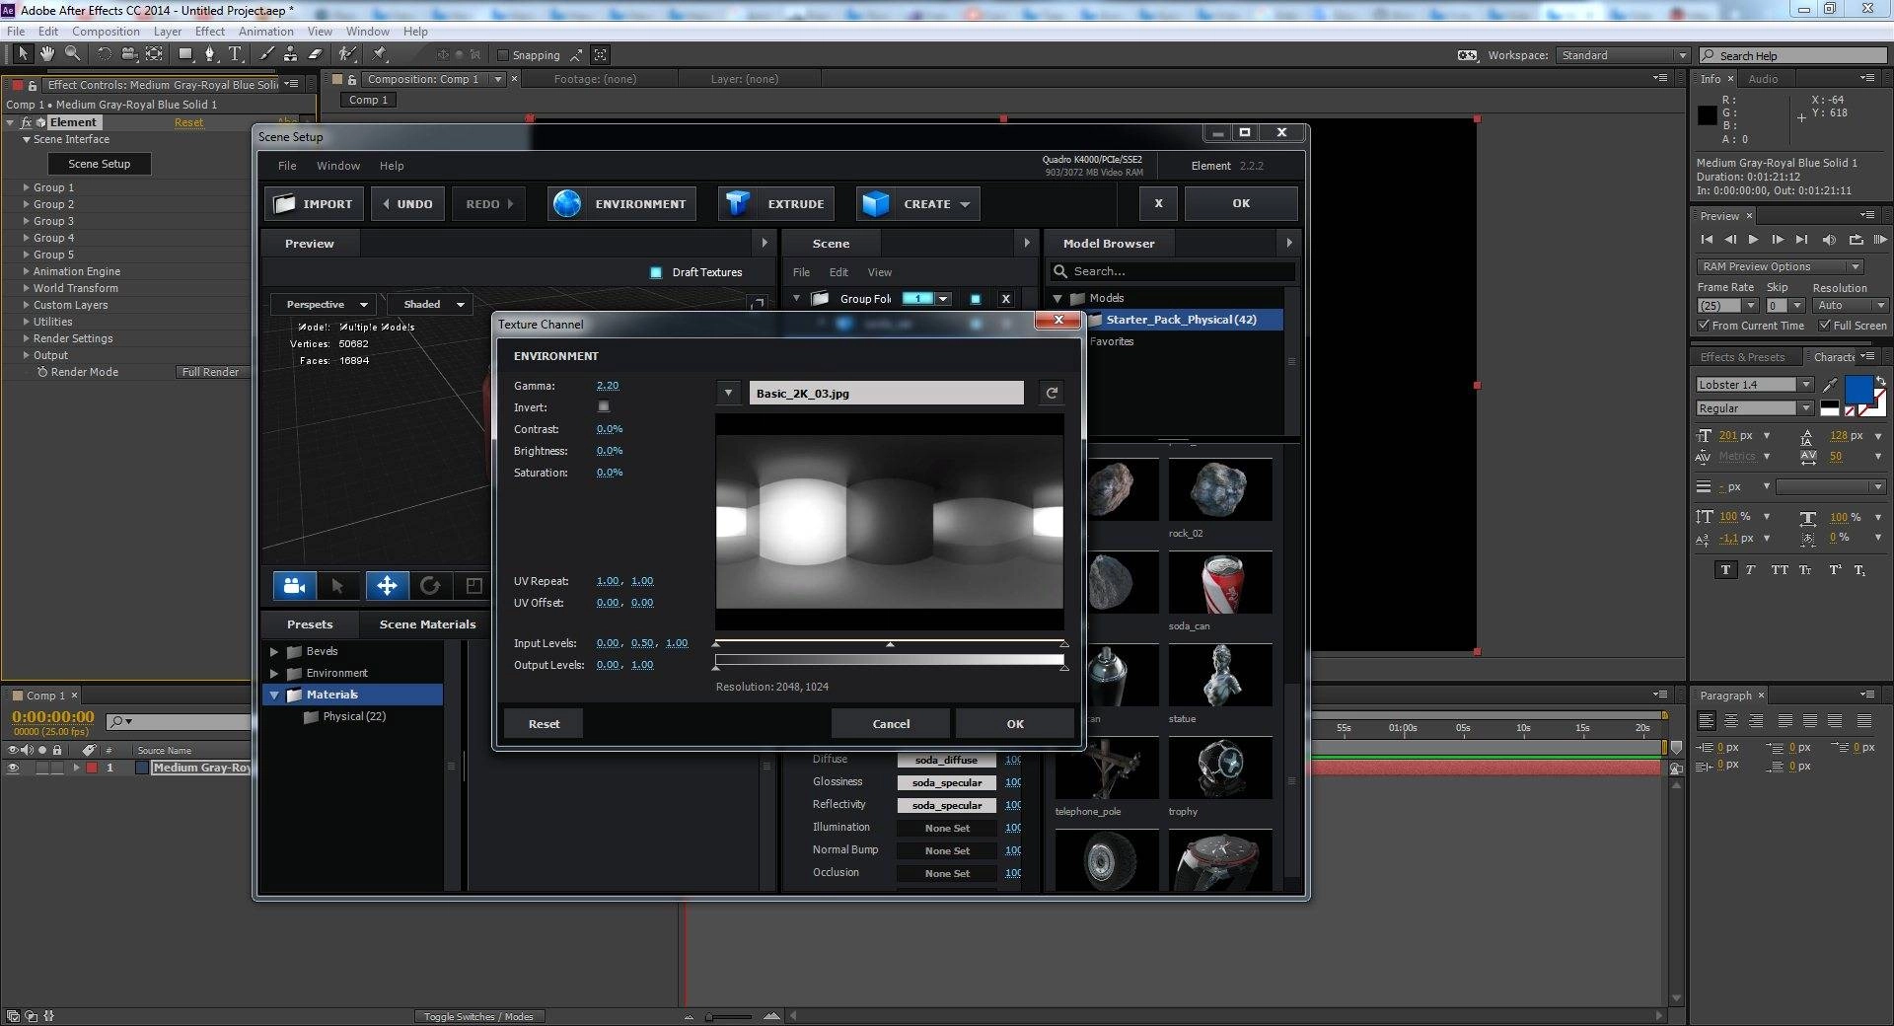Open texture file dropdown arrow beside Basic_2K_03.jpg
Screen dimensions: 1894x1026
728,393
